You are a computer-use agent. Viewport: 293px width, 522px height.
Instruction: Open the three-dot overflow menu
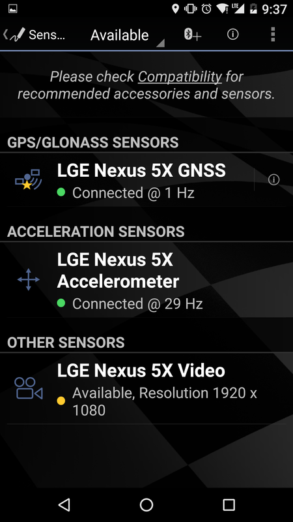point(273,35)
